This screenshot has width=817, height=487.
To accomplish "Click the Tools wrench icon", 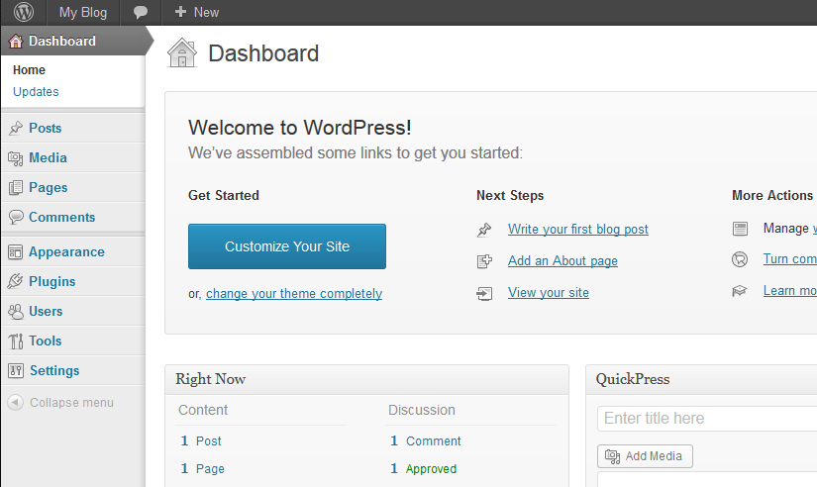I will pos(15,341).
